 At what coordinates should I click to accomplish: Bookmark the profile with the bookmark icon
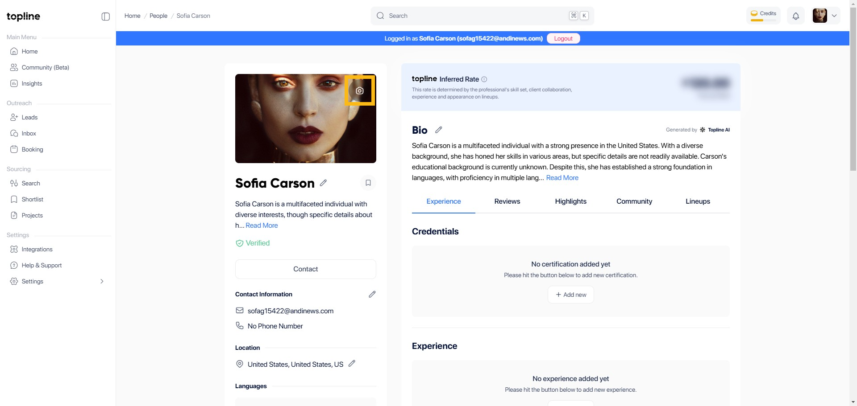pos(368,183)
